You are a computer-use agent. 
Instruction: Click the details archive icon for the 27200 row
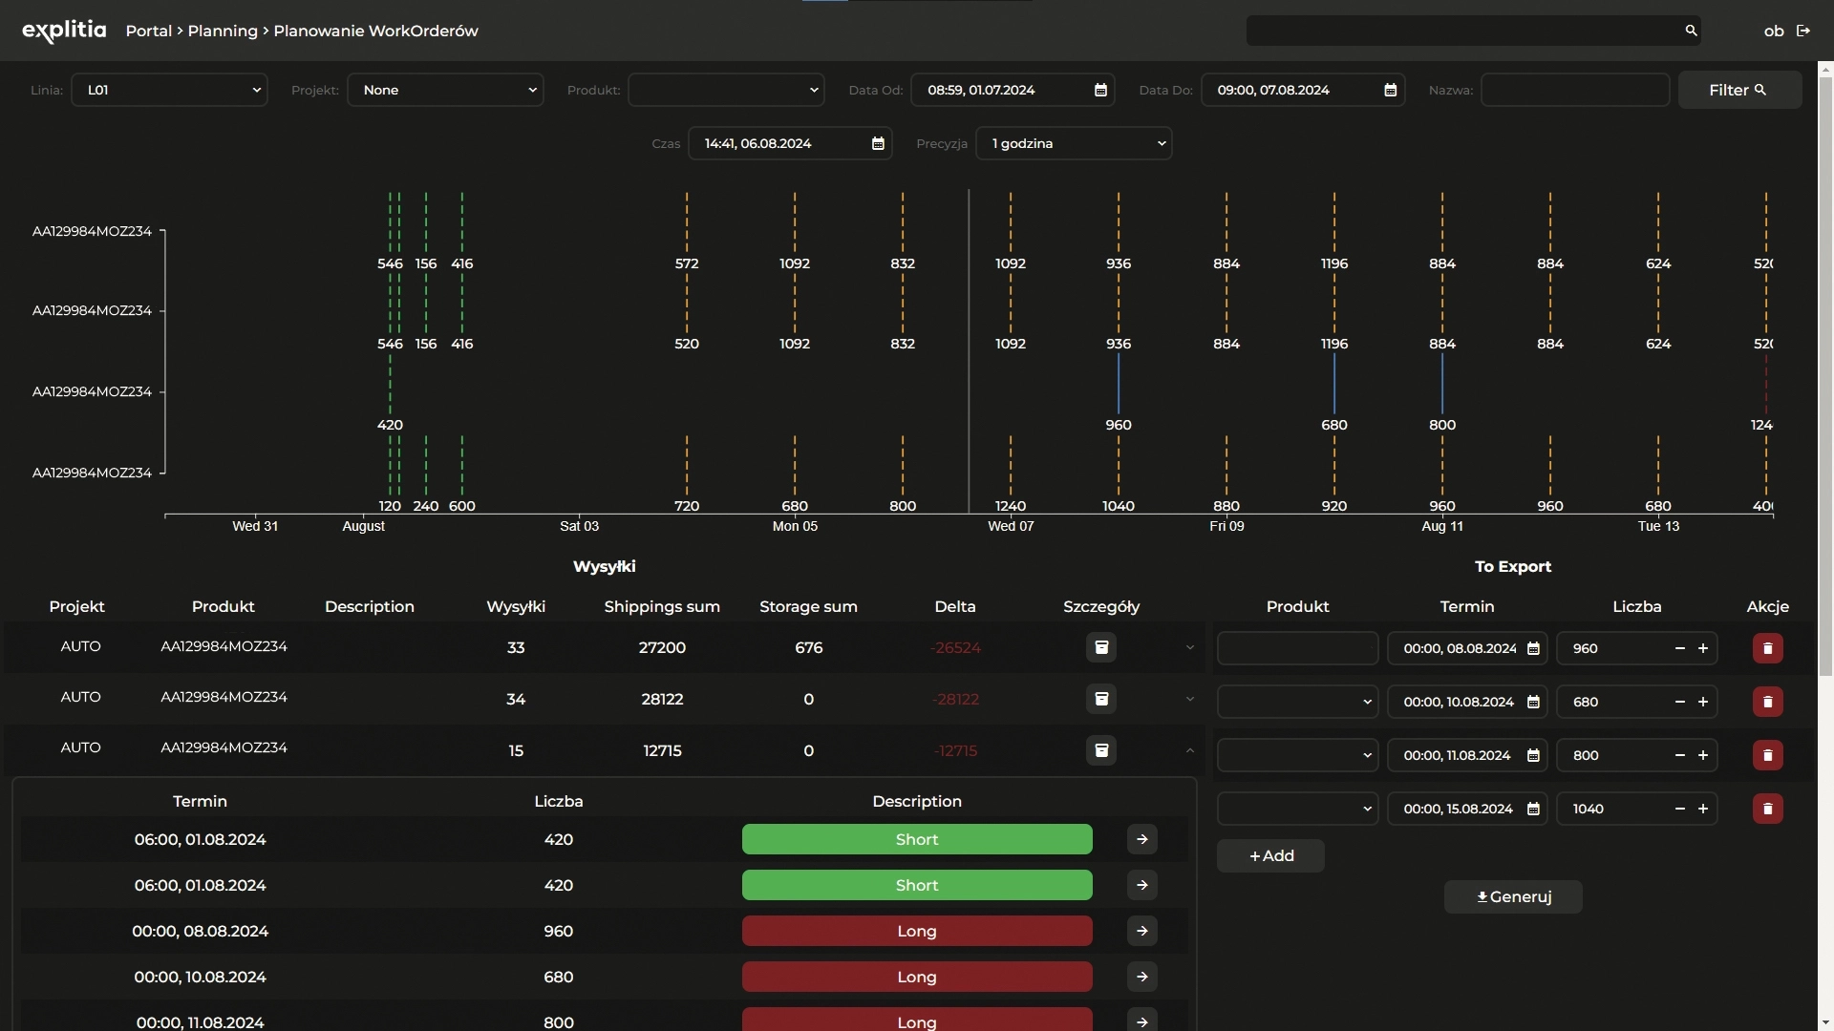pyautogui.click(x=1101, y=647)
